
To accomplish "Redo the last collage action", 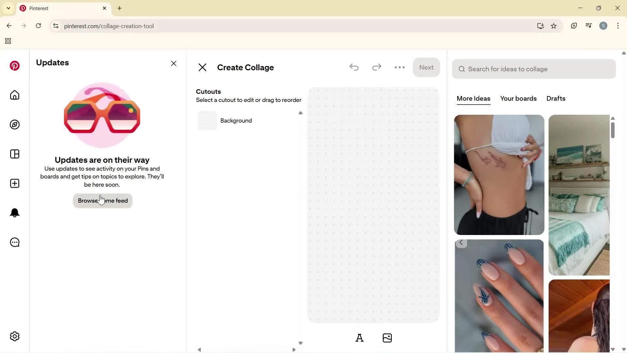I will pos(377,67).
